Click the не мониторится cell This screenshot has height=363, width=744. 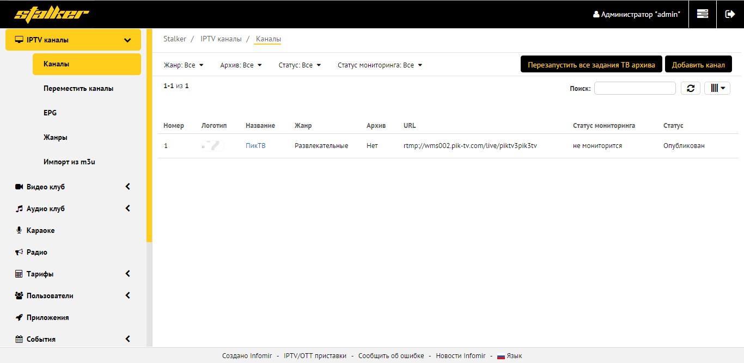(597, 146)
